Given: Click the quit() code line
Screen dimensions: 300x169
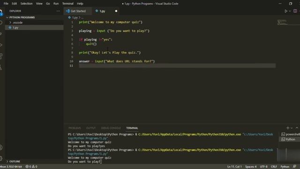Looking at the screenshot, I should pos(91,44).
